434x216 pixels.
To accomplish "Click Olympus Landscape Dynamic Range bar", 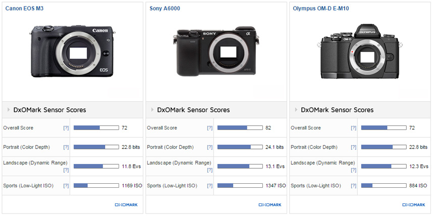I will [384, 166].
